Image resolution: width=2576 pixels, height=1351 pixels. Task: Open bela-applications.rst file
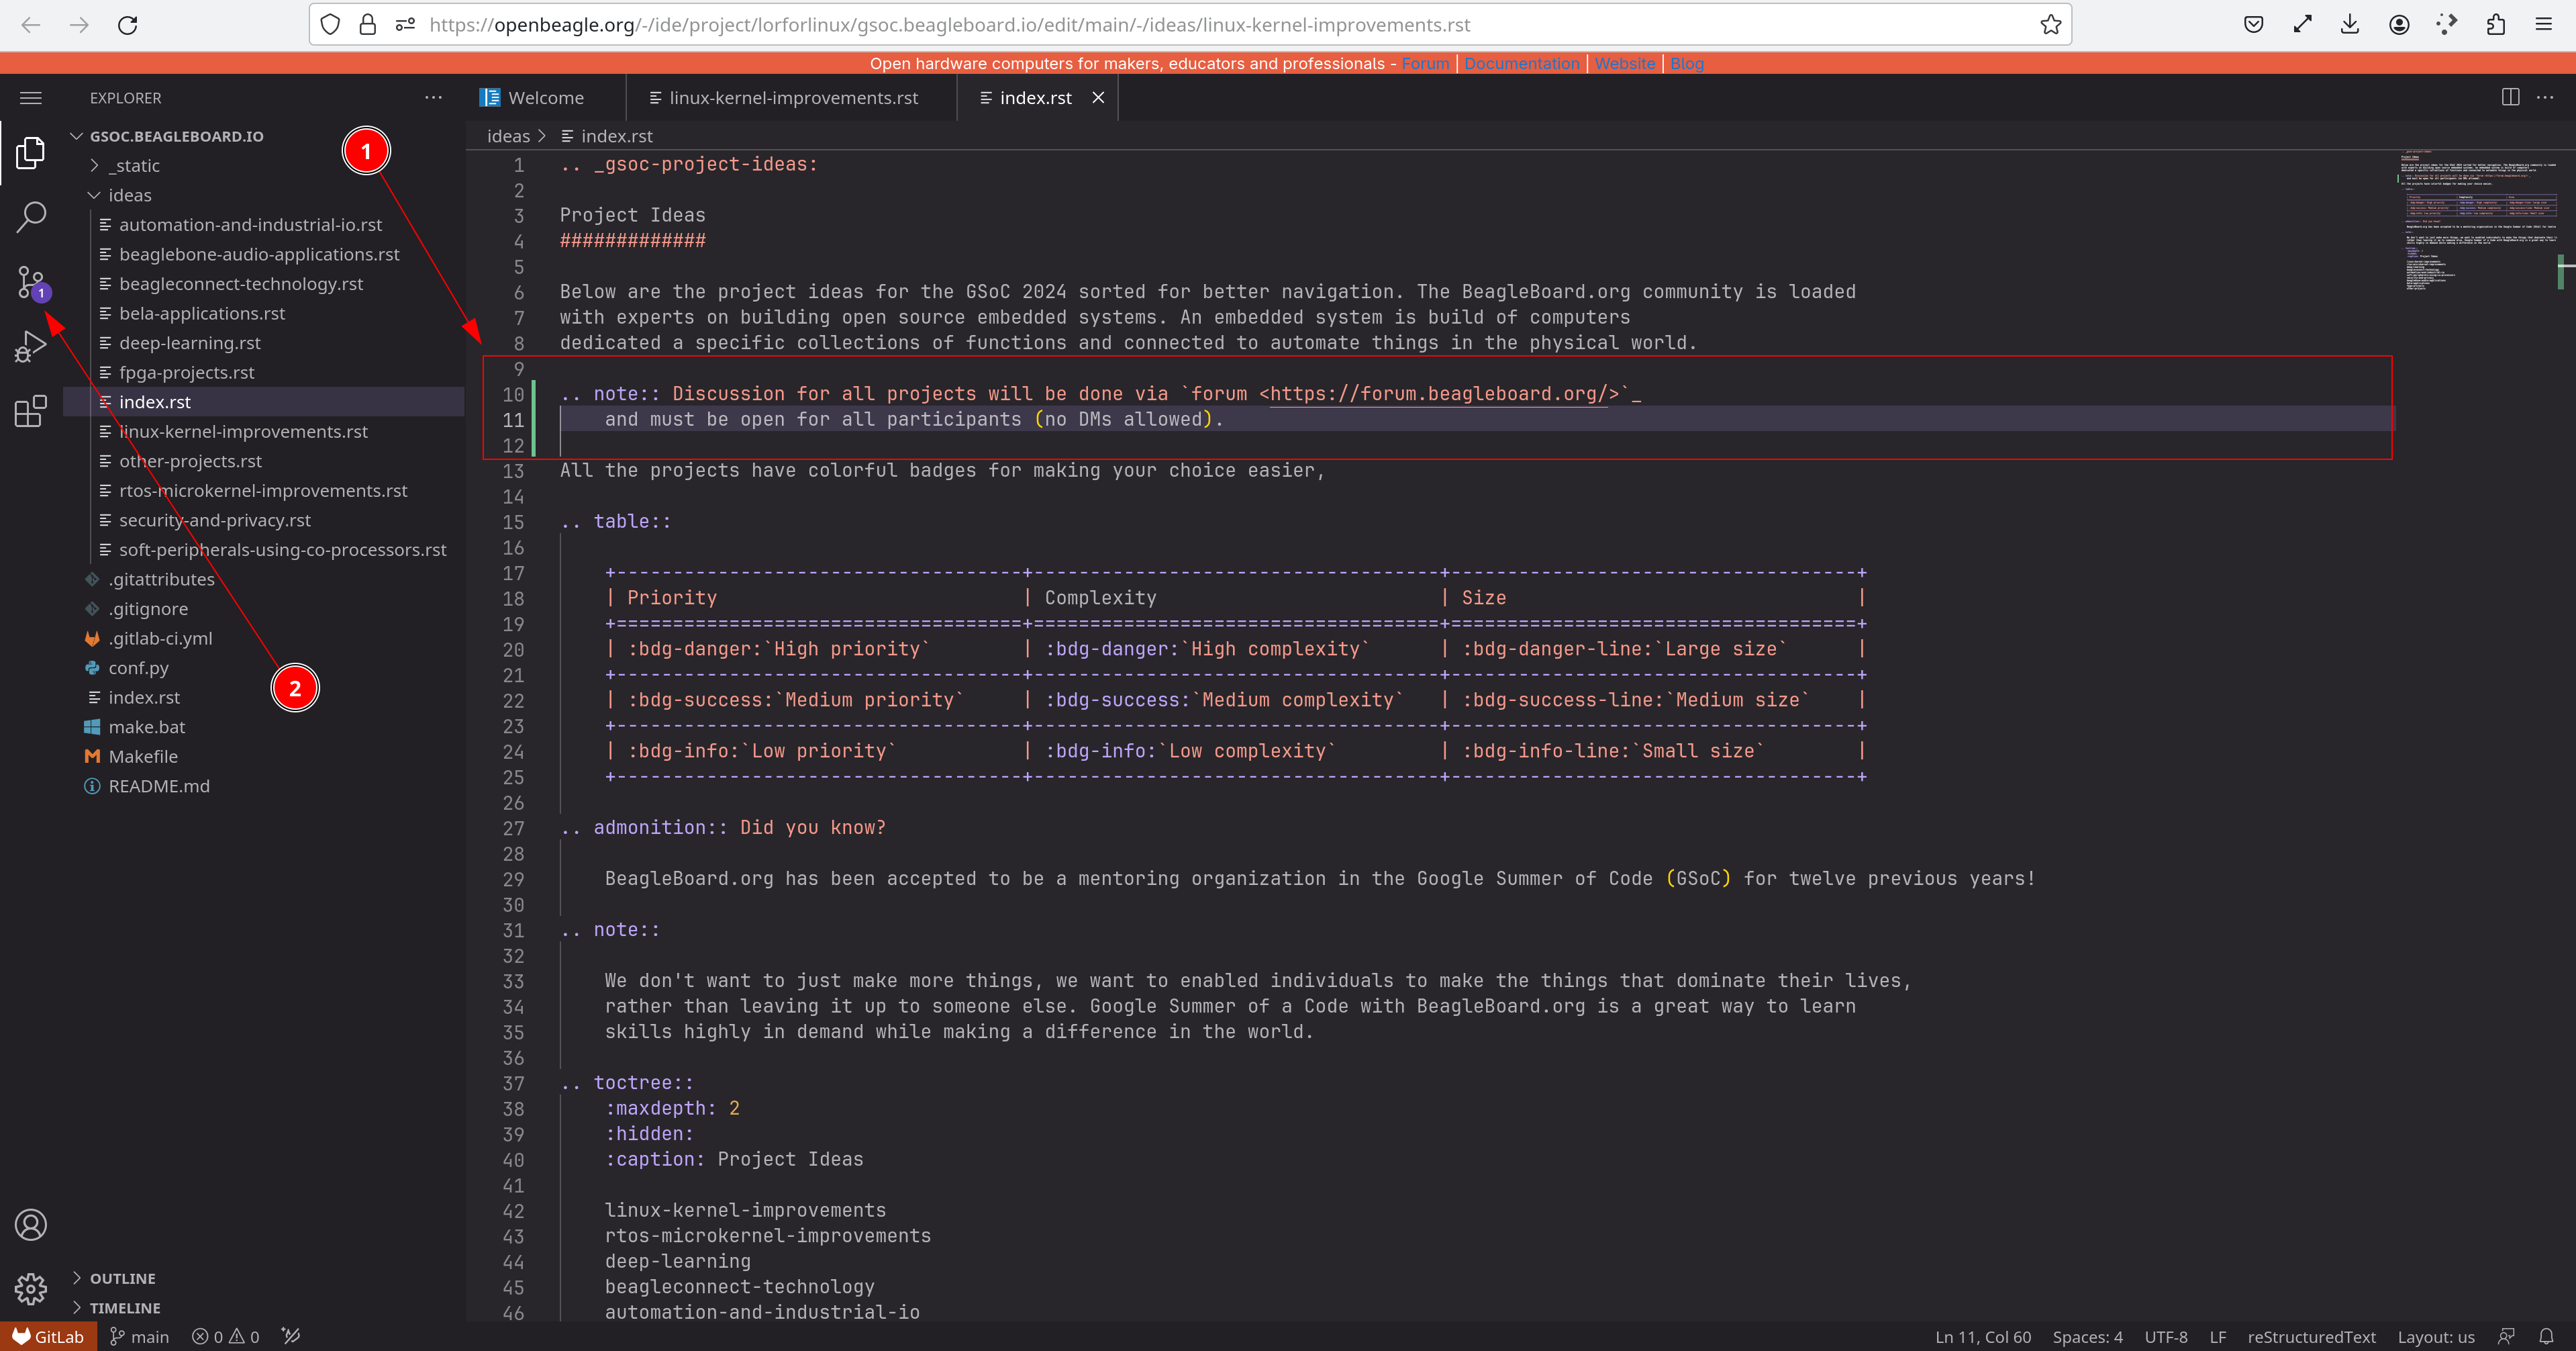pyautogui.click(x=202, y=313)
